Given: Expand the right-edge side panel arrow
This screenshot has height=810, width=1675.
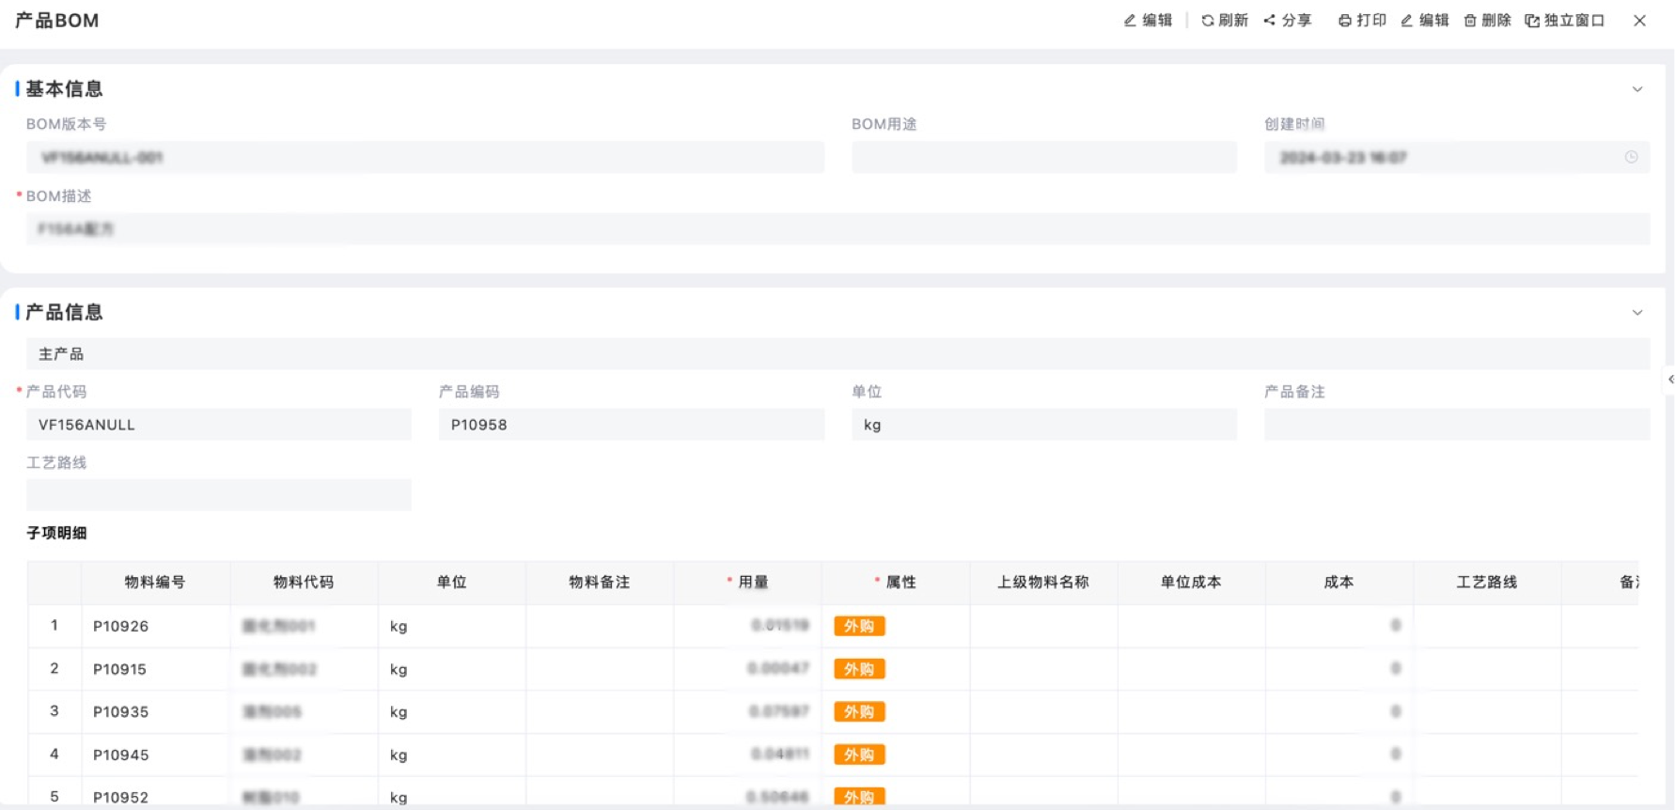Looking at the screenshot, I should tap(1669, 380).
